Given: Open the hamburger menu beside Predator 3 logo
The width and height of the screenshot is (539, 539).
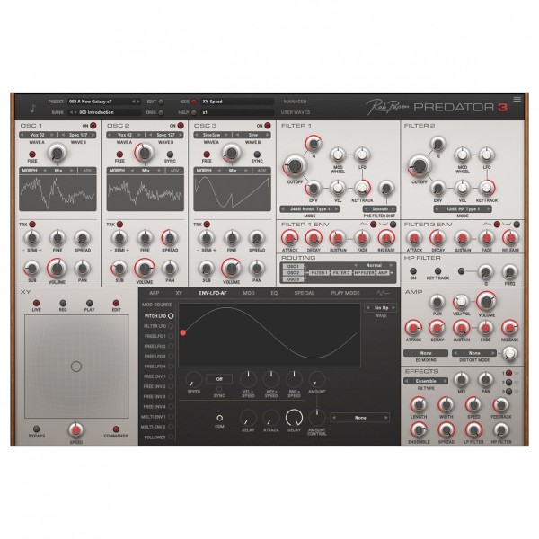Looking at the screenshot, I should pyautogui.click(x=517, y=100).
